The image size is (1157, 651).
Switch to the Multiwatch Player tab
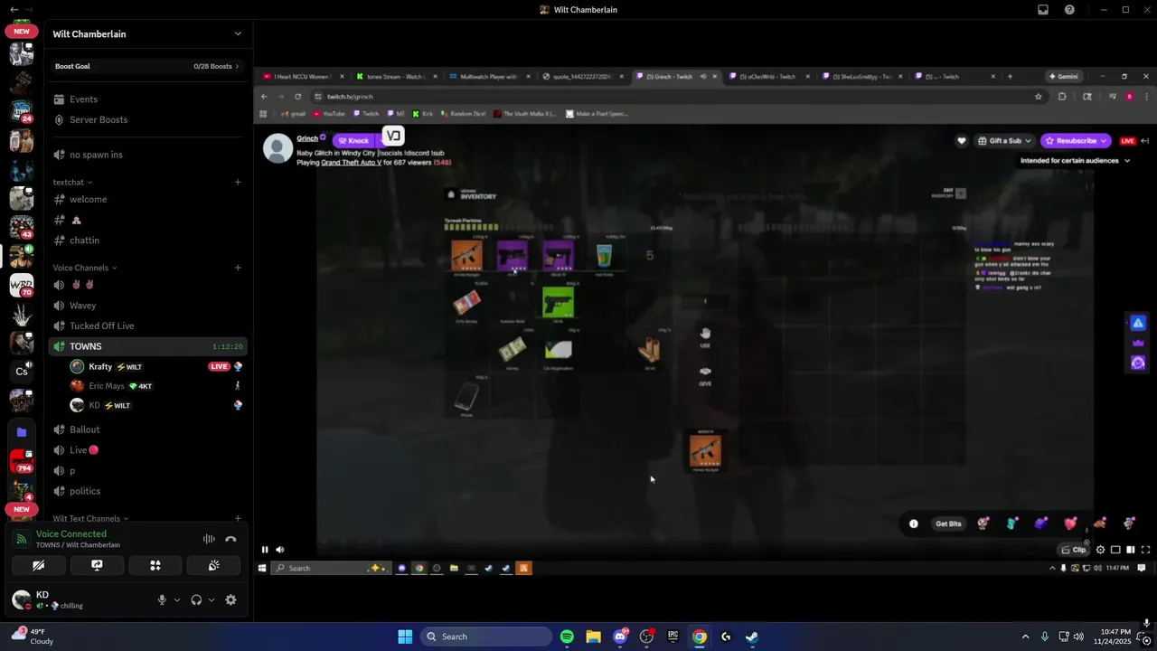point(489,77)
